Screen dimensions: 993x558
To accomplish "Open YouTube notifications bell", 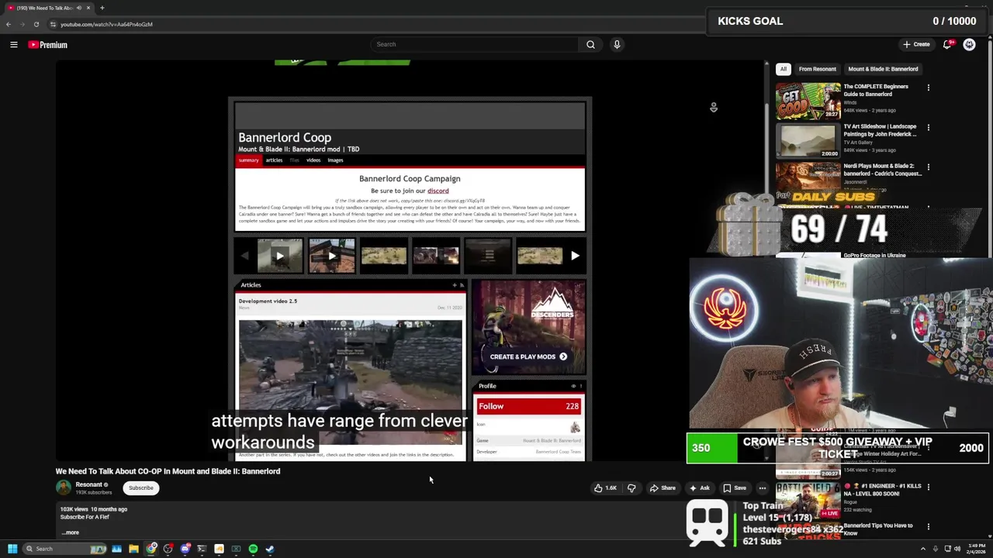I will [946, 44].
